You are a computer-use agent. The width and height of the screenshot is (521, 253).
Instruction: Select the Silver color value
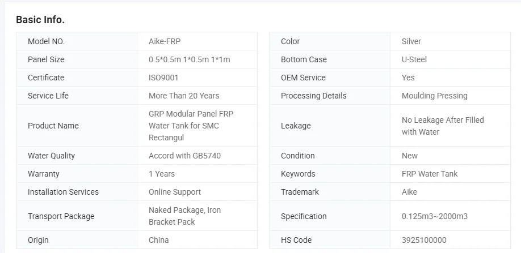[x=411, y=41]
